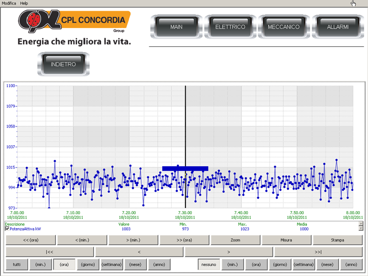
Task: Select right-group (giorno) button
Action: click(280, 264)
